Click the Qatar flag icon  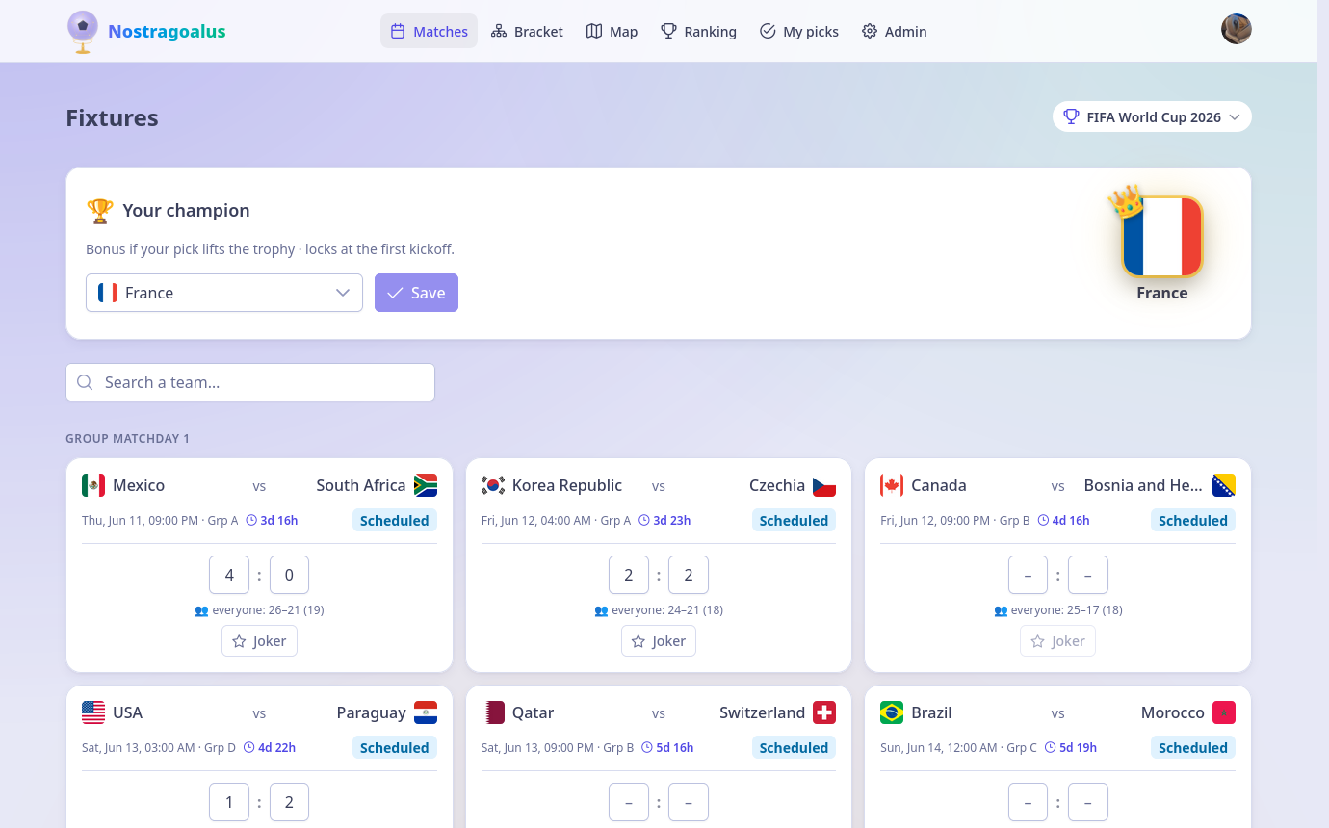[493, 712]
